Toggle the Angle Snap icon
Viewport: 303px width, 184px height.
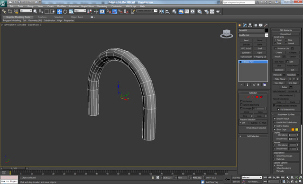coord(115,11)
